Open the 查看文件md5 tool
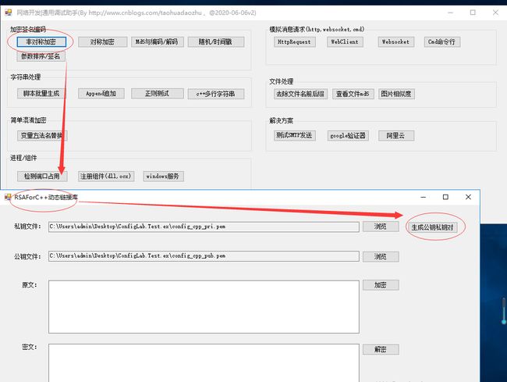Viewport: 507px width, 382px height. [353, 94]
